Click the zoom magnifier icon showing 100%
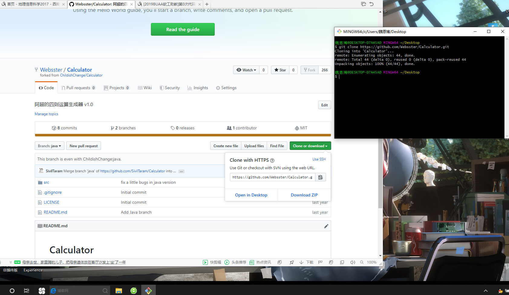 point(362,262)
